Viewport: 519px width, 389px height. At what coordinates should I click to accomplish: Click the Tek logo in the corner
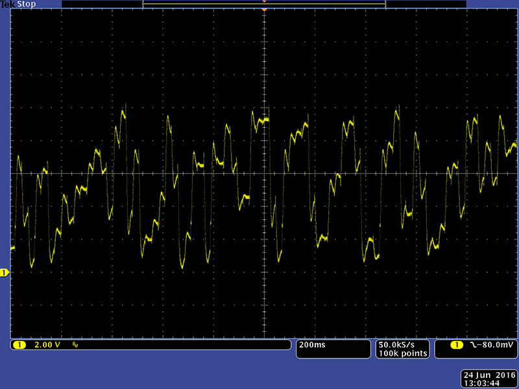click(x=7, y=4)
